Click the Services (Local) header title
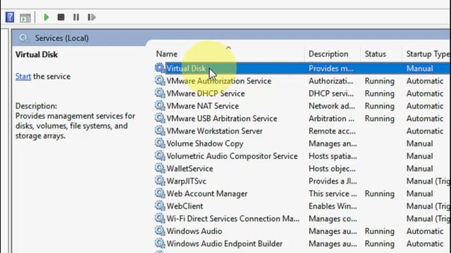 [x=61, y=38]
